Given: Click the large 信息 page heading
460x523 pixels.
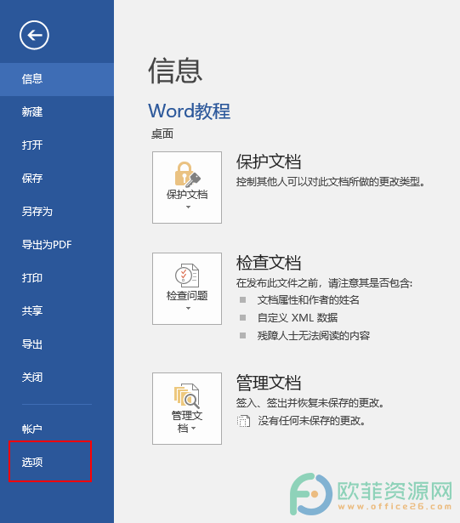Looking at the screenshot, I should [175, 71].
